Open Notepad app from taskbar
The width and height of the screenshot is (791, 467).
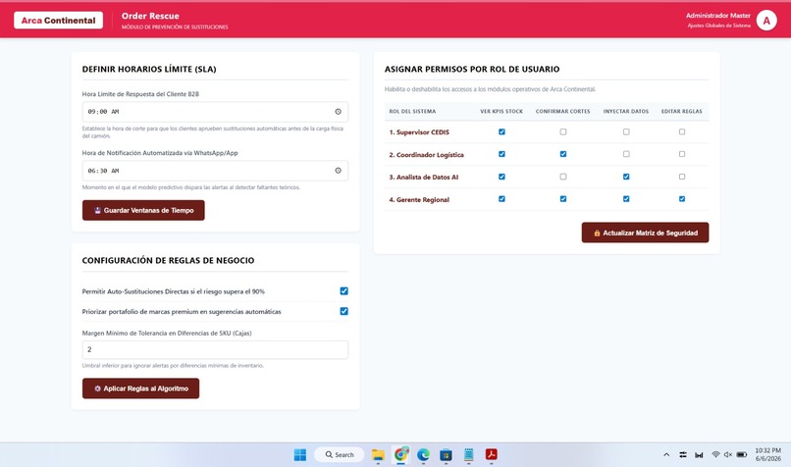[469, 455]
